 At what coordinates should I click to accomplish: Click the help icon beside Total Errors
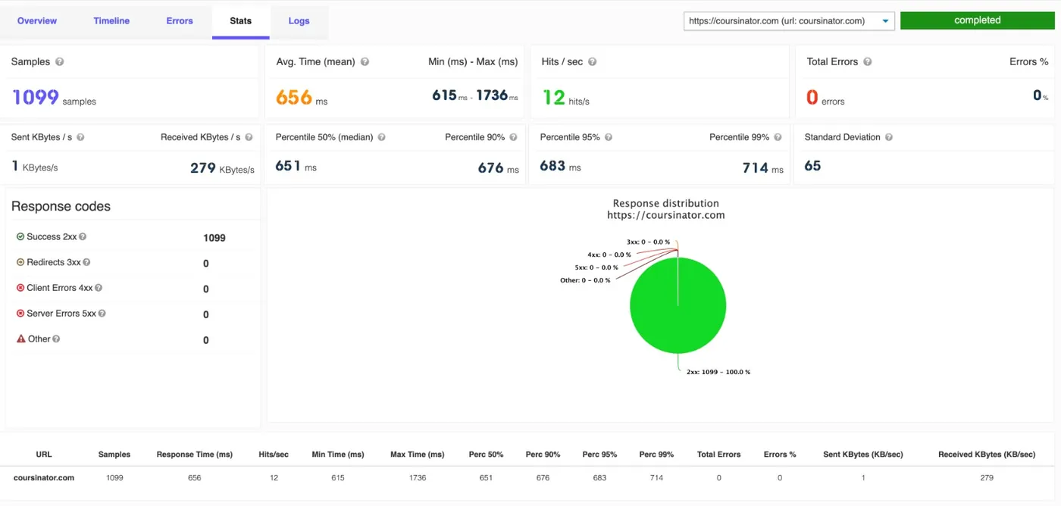[x=868, y=62]
